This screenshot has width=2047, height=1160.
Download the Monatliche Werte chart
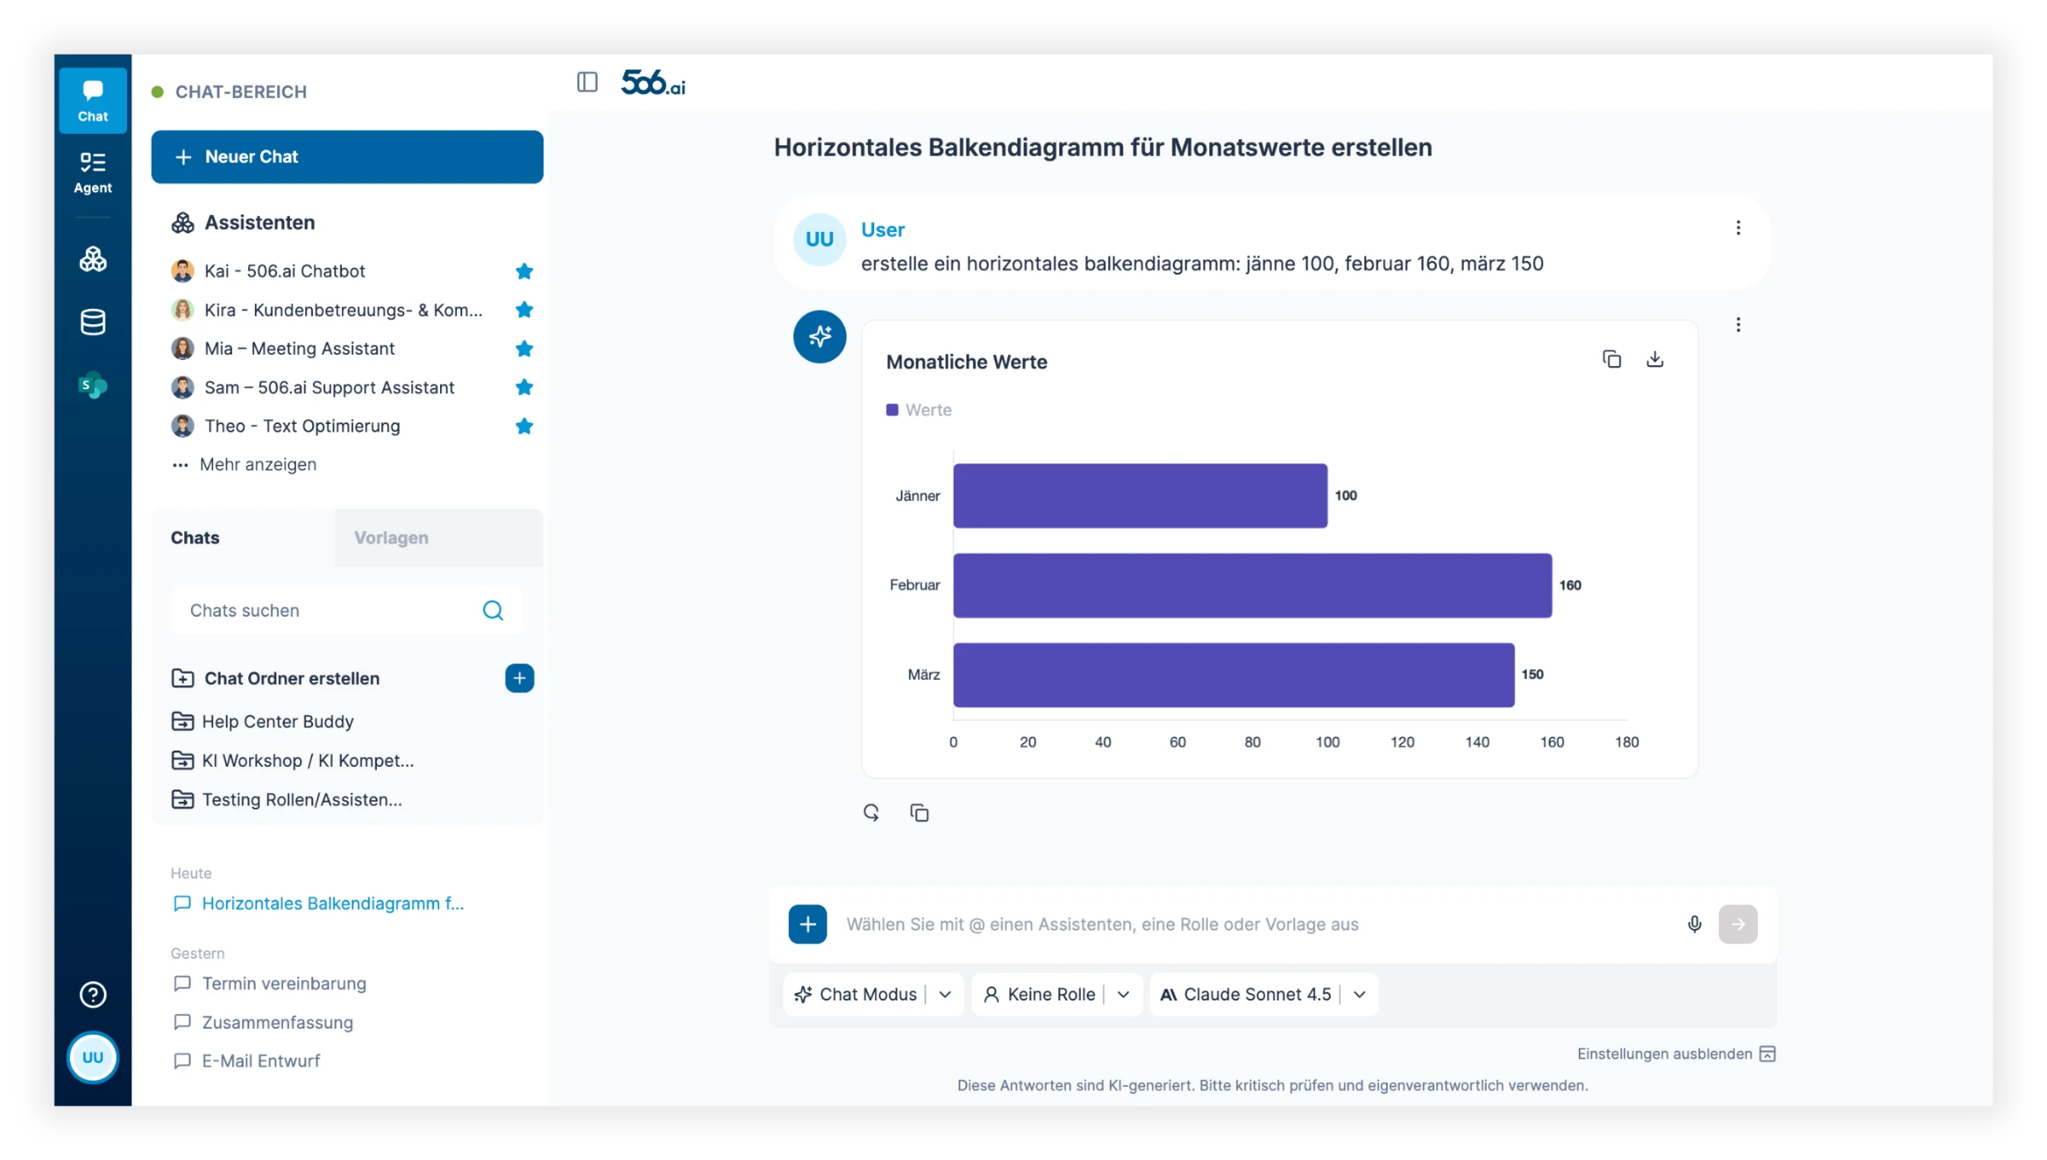coord(1655,359)
